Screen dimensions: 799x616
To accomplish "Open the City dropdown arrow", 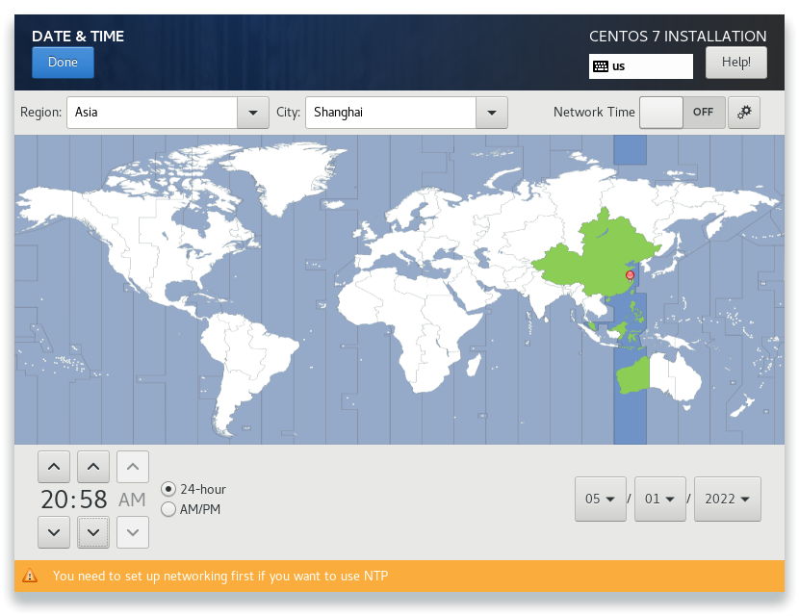I will pos(492,113).
